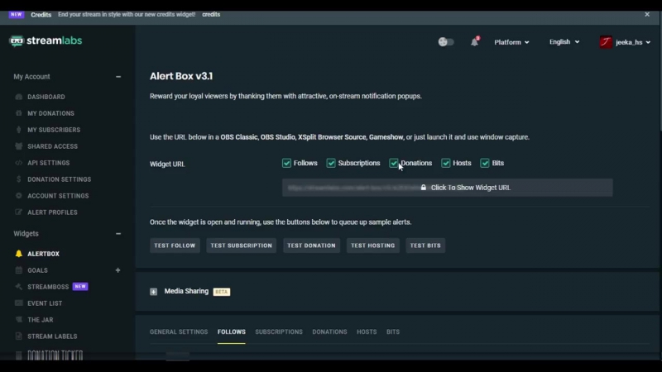Expand the Media Sharing section
662x372 pixels.
[153, 292]
